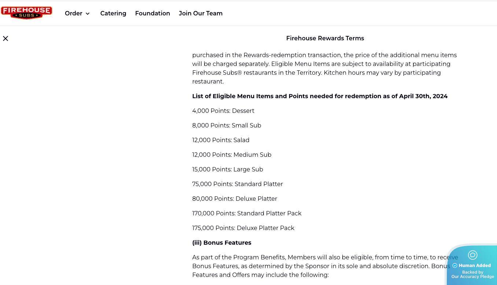Click the 12,000 Points: Medium Sub entry
The image size is (497, 285).
(x=232, y=155)
